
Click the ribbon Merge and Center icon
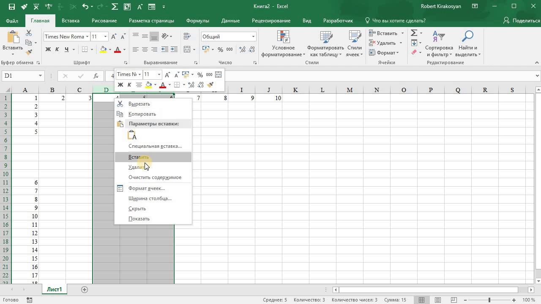click(x=187, y=49)
